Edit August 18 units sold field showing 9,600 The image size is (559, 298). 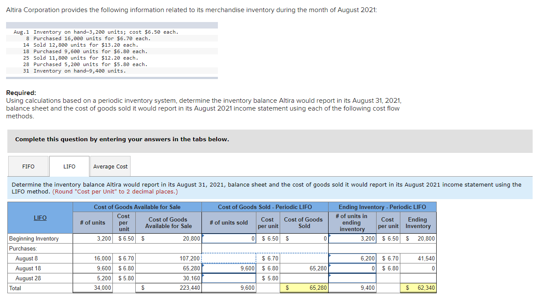pos(229,268)
